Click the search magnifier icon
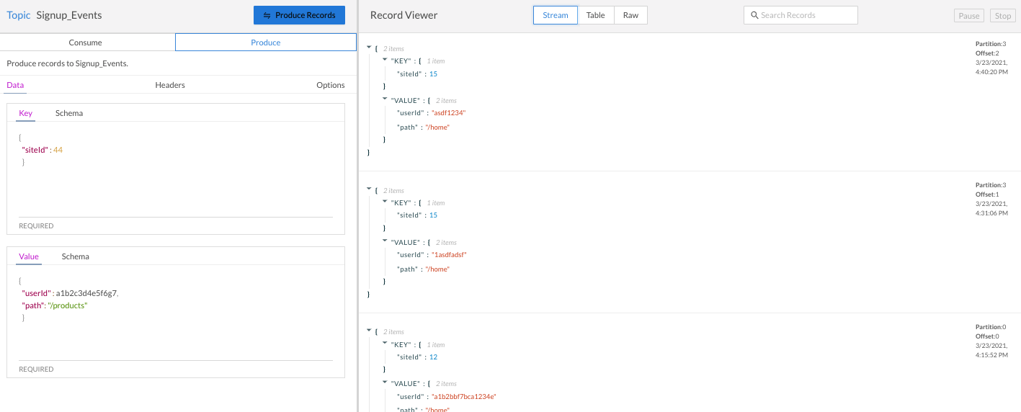This screenshot has width=1021, height=412. coord(754,15)
